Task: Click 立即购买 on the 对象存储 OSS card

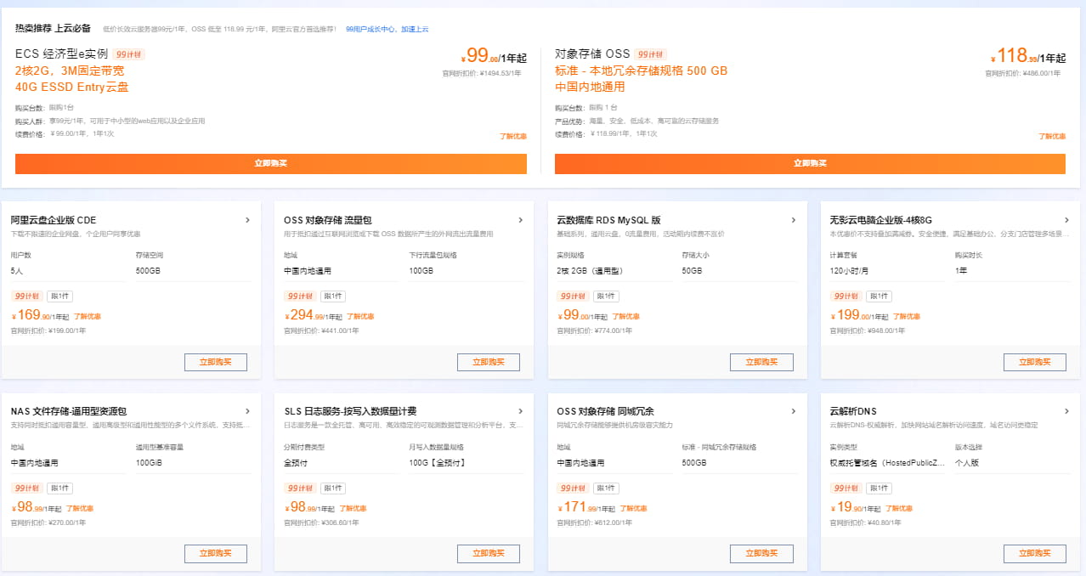Action: pos(811,163)
